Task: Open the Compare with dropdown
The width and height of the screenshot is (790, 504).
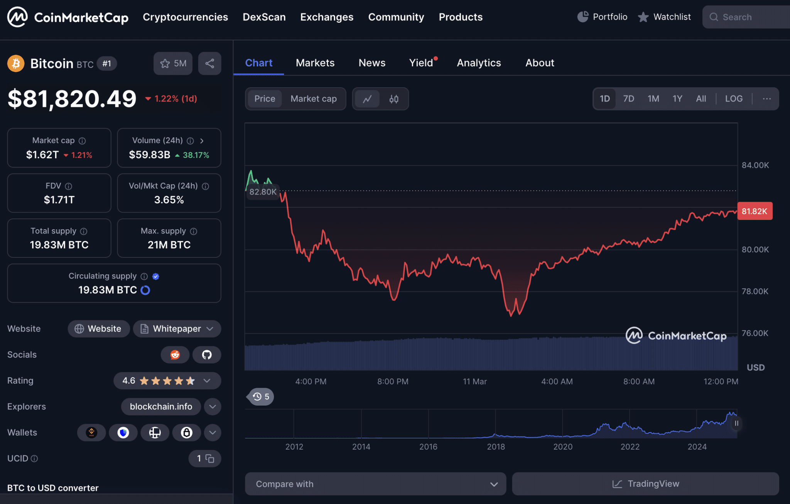Action: coord(375,484)
